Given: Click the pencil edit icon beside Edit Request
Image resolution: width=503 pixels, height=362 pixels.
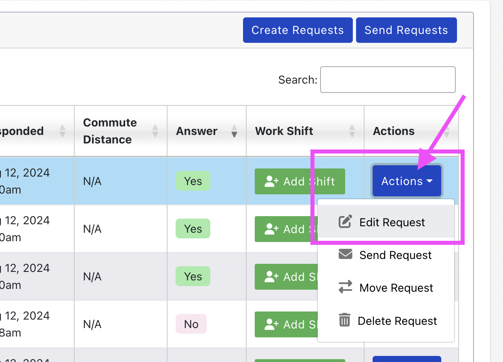Looking at the screenshot, I should (345, 222).
